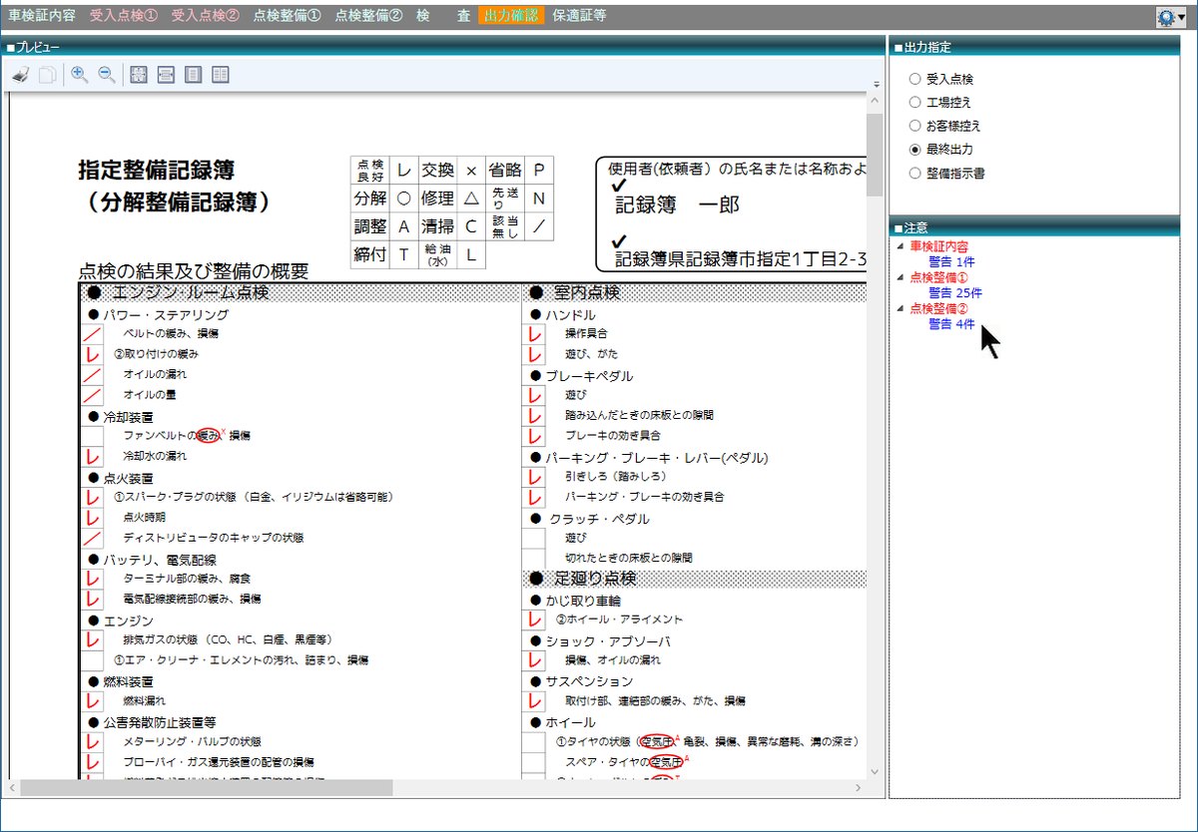
Task: Open the 警告 1件 warning entry
Action: tap(951, 261)
